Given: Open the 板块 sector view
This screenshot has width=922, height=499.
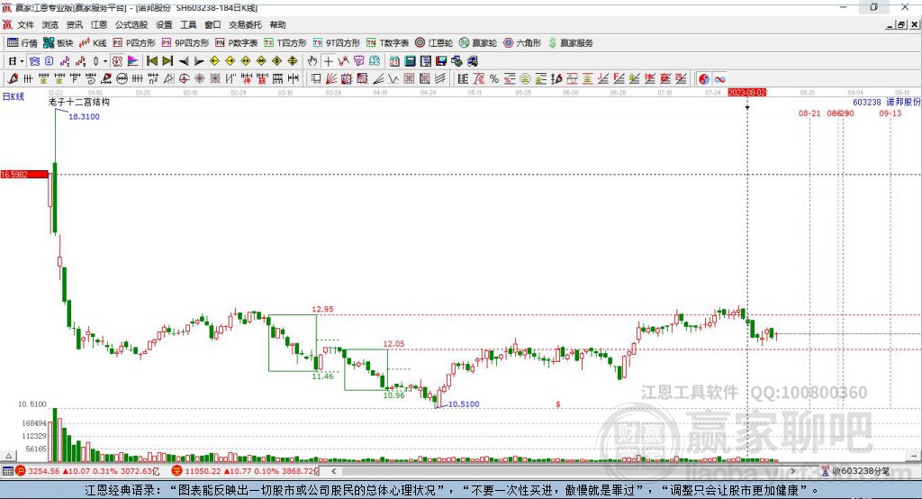Looking at the screenshot, I should point(59,43).
